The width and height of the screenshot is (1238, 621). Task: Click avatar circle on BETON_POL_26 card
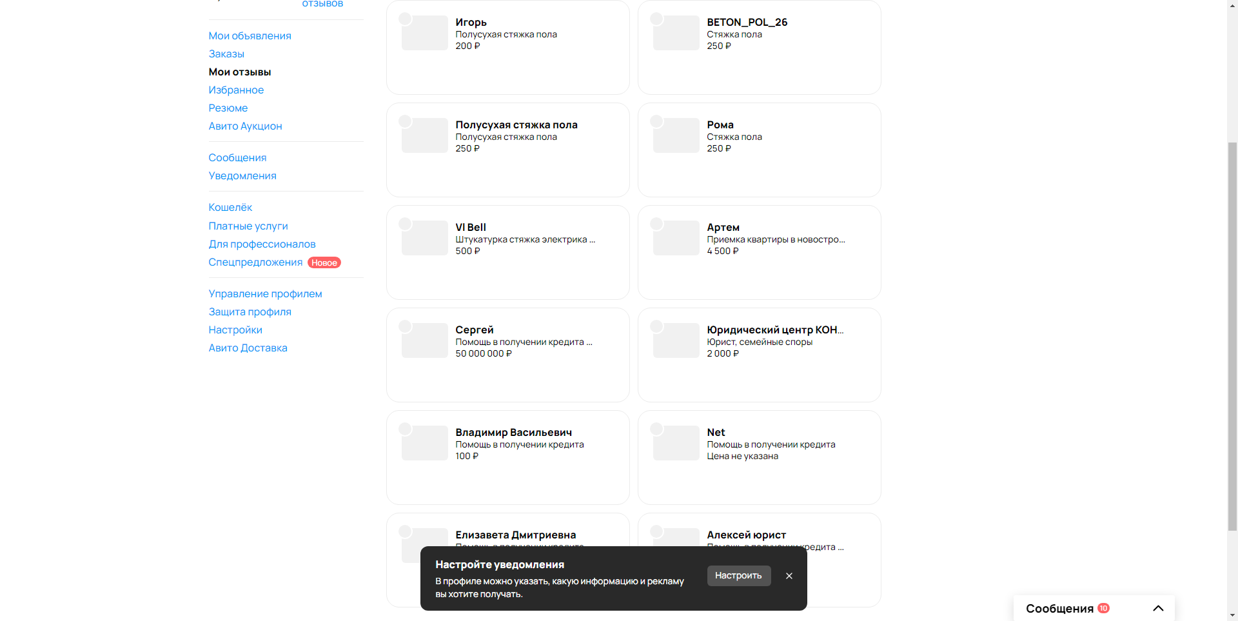[656, 19]
